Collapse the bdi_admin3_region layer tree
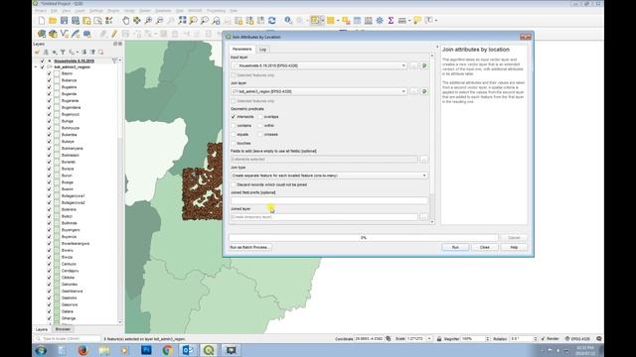Screen dimensions: 636x357 [x=36, y=67]
